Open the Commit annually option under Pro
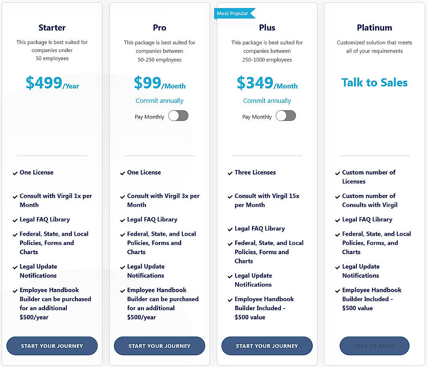 [159, 100]
